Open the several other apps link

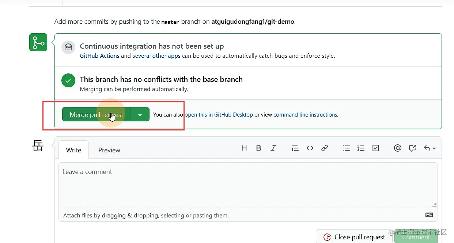coord(156,56)
